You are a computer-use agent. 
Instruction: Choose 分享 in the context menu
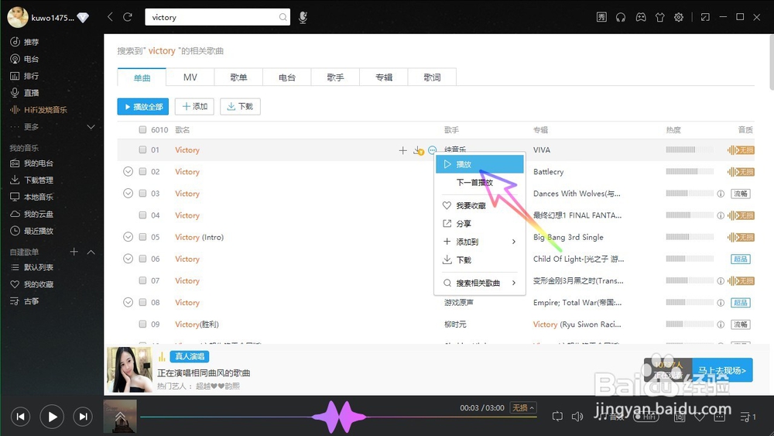click(479, 223)
